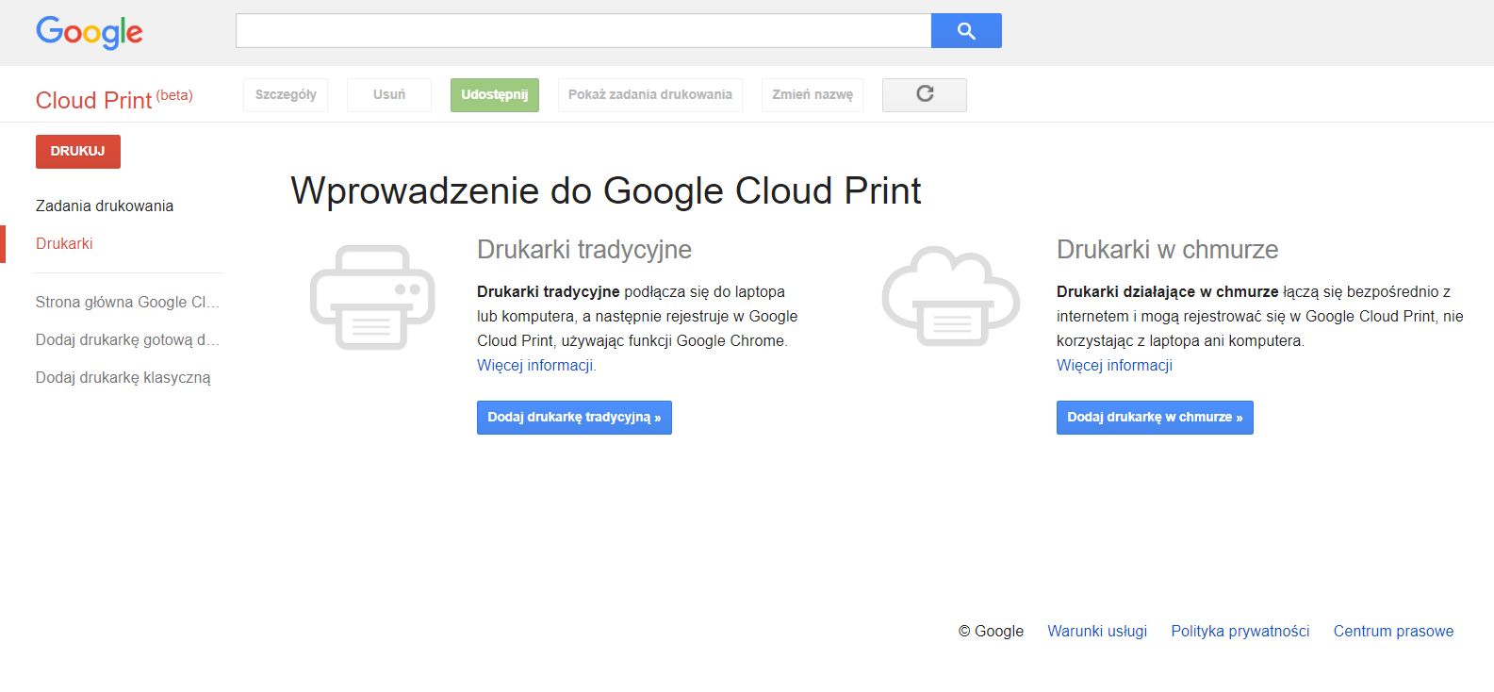Open Zadania drukowania in sidebar
This screenshot has width=1494, height=692.
[x=105, y=206]
